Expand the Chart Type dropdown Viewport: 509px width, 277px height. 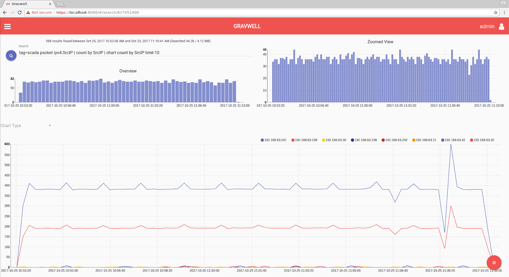(x=26, y=125)
